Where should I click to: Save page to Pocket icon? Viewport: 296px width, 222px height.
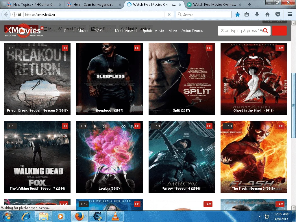(x=278, y=14)
